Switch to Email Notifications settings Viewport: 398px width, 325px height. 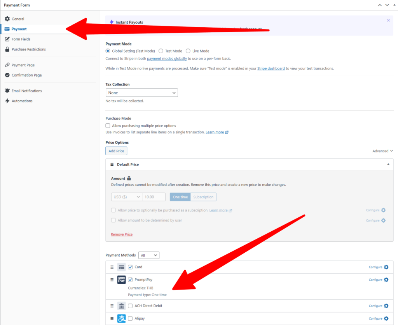[x=26, y=91]
